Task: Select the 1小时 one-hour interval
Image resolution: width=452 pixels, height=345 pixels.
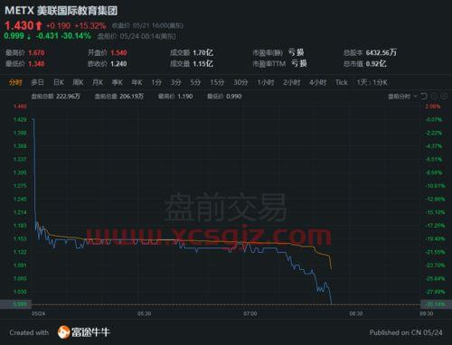Action: pos(266,82)
